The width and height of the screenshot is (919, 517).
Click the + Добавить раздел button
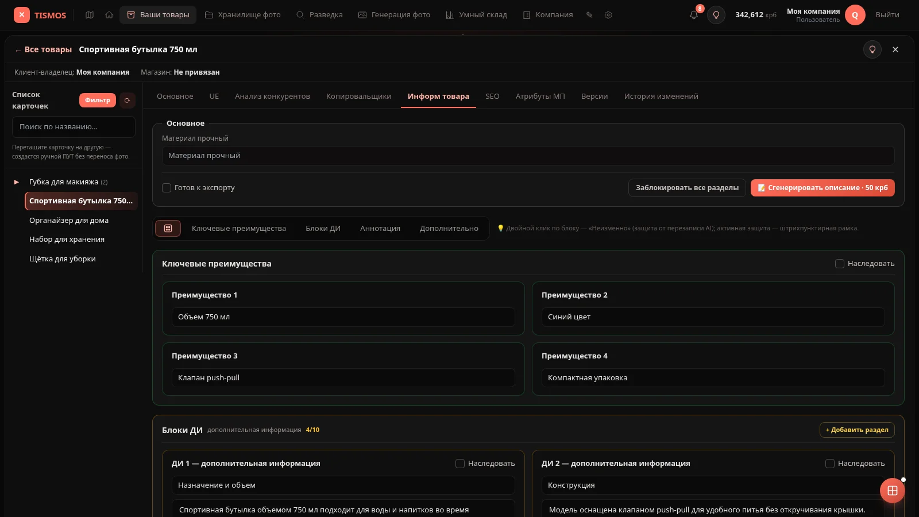(857, 430)
